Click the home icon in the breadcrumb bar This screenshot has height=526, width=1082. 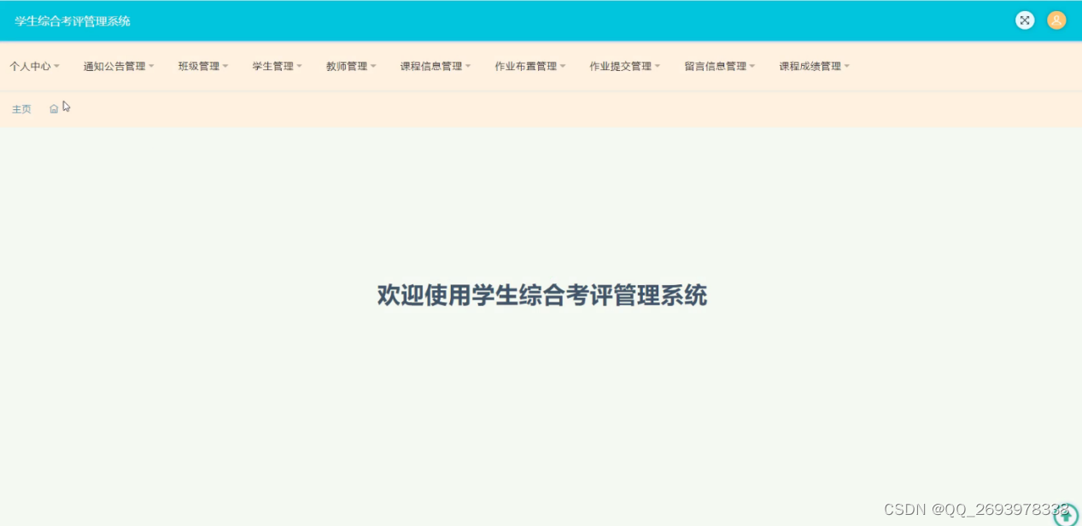(54, 108)
